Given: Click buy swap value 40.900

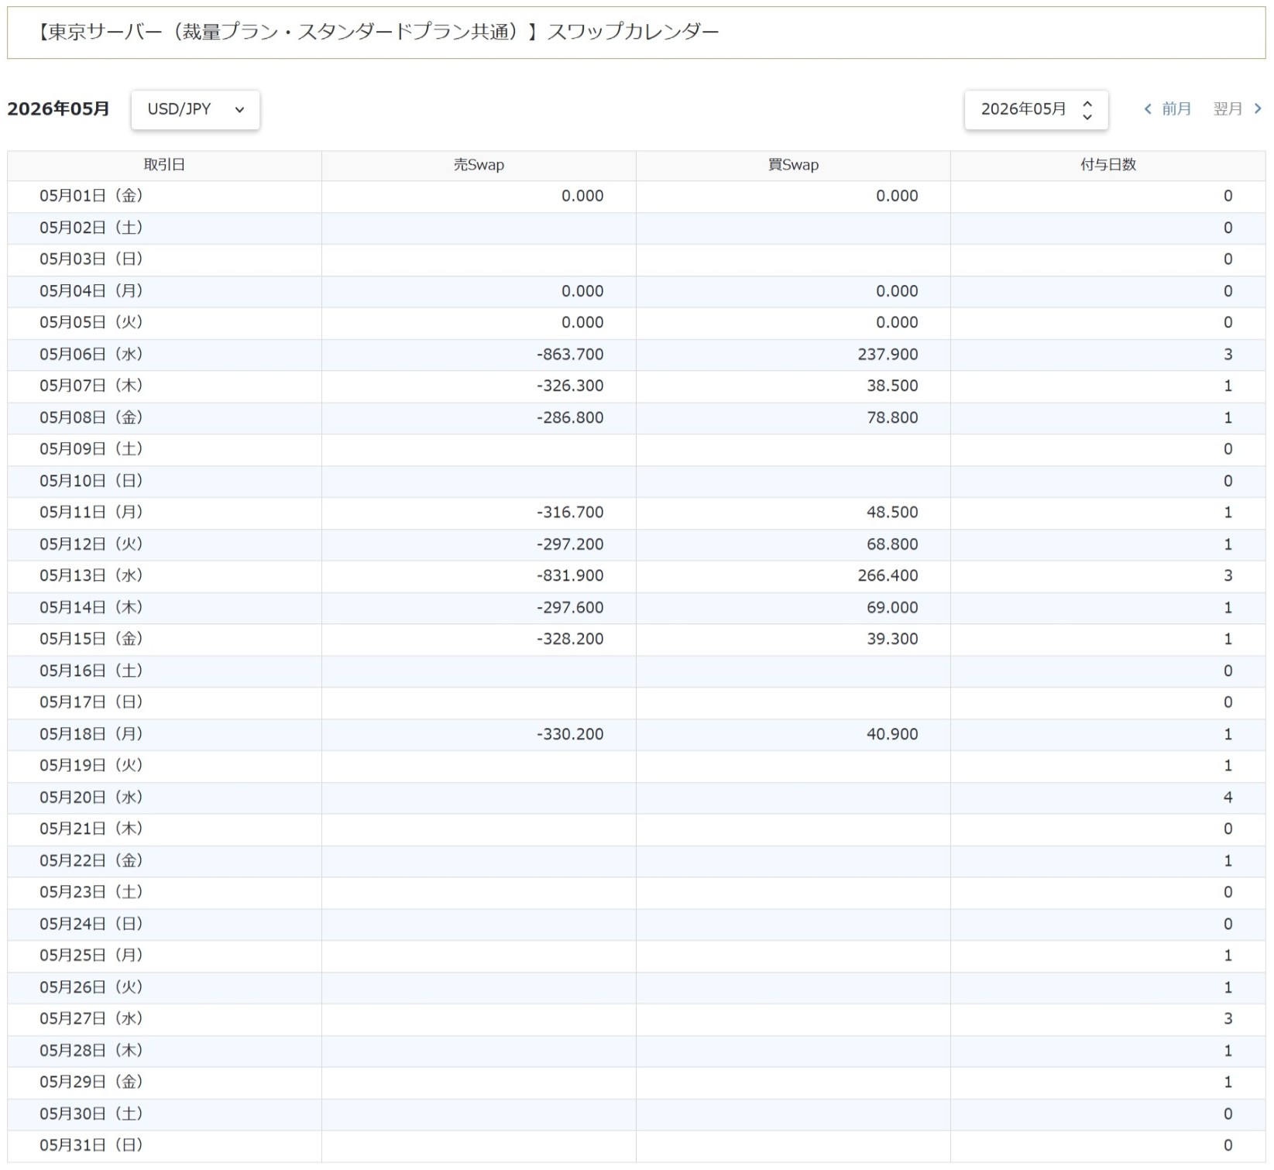Looking at the screenshot, I should (x=892, y=734).
